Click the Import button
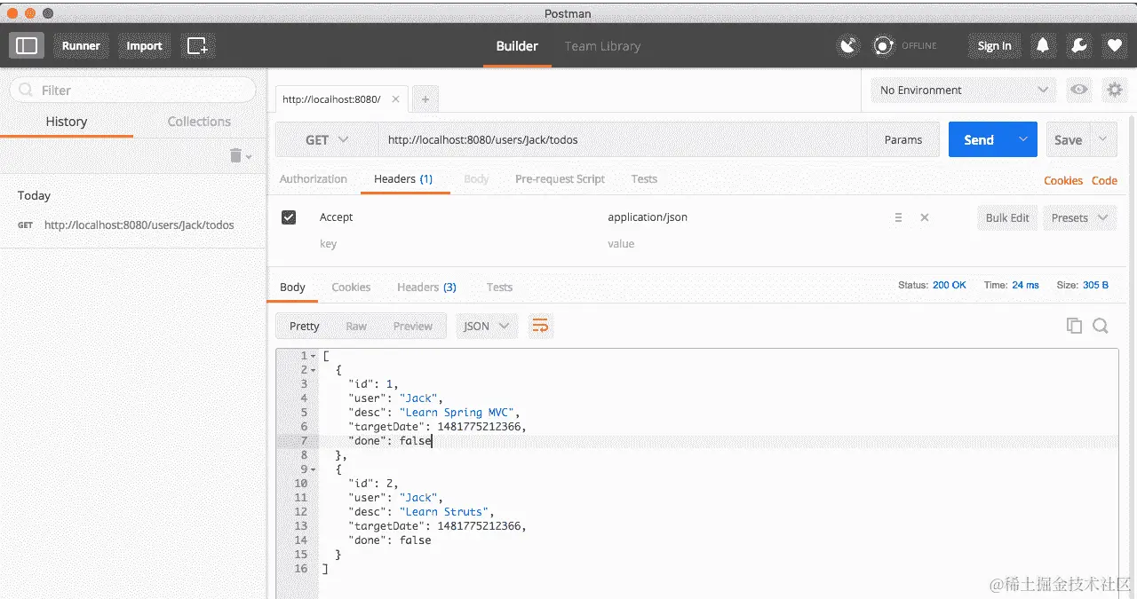Viewport: 1137px width, 599px height. point(145,45)
